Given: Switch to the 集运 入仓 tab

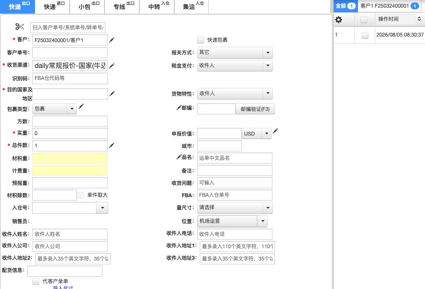Looking at the screenshot, I should [x=192, y=6].
